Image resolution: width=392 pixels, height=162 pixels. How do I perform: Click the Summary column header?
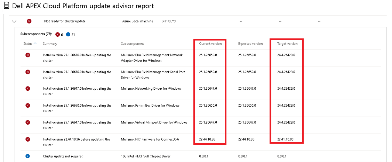[50, 44]
